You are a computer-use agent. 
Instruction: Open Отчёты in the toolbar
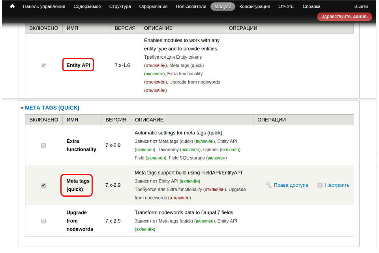point(286,6)
